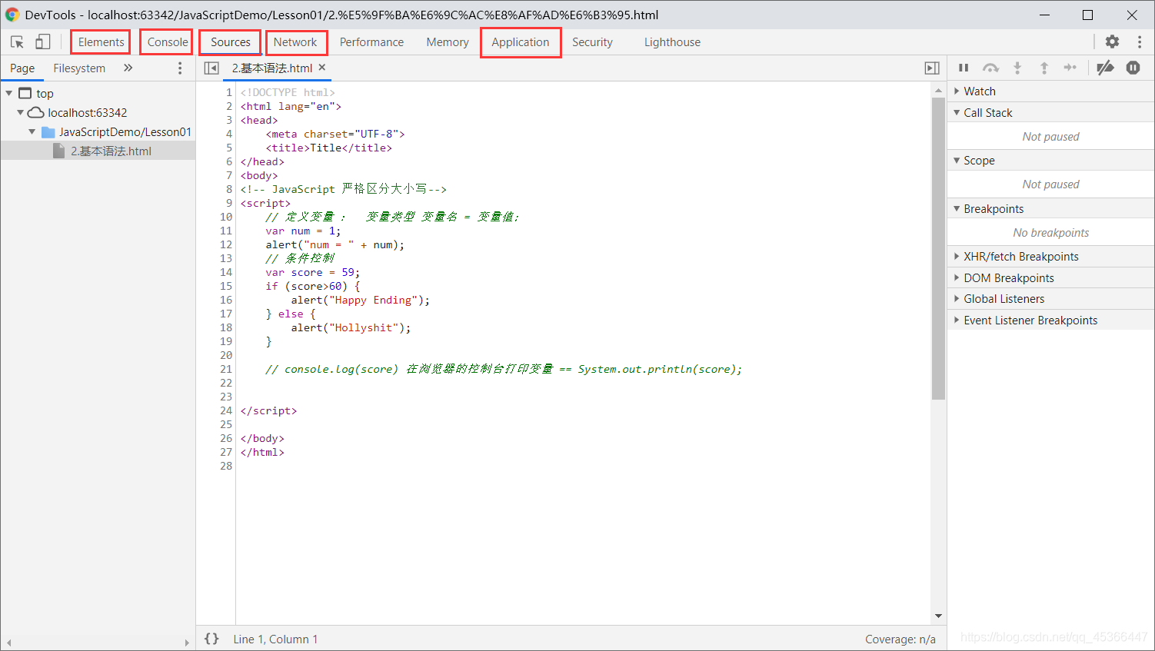Select the top frame icon in tree
The height and width of the screenshot is (651, 1155).
[x=25, y=93]
